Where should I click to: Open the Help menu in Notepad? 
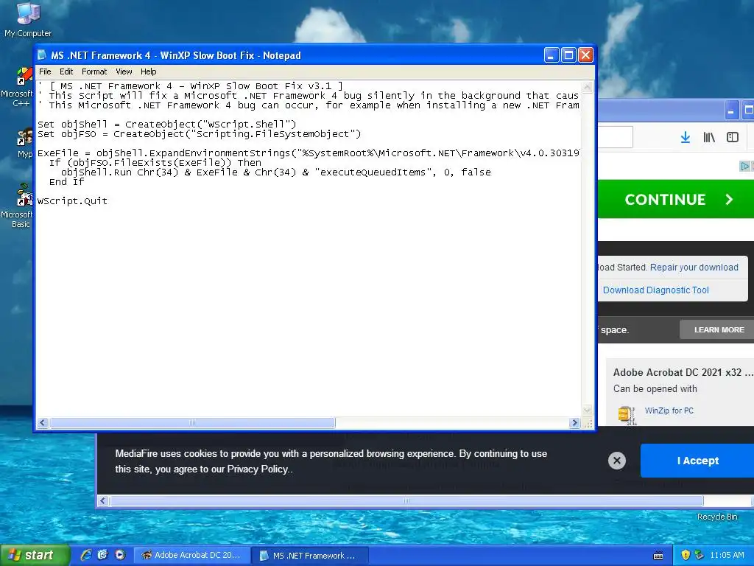point(149,71)
